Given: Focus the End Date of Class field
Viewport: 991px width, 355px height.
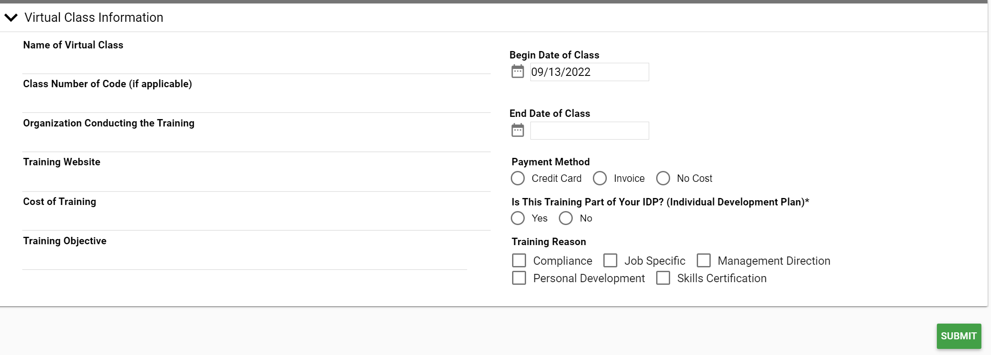Looking at the screenshot, I should click(589, 131).
